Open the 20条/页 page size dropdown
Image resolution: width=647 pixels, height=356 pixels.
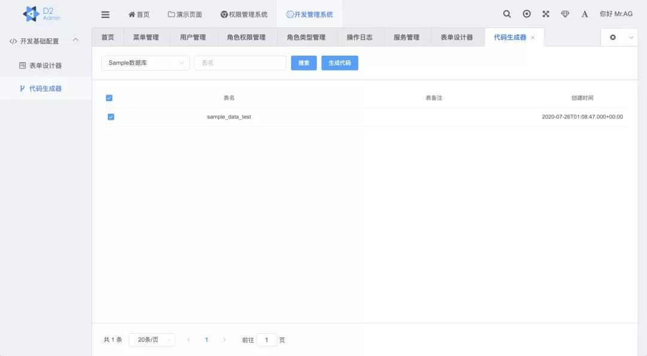152,339
